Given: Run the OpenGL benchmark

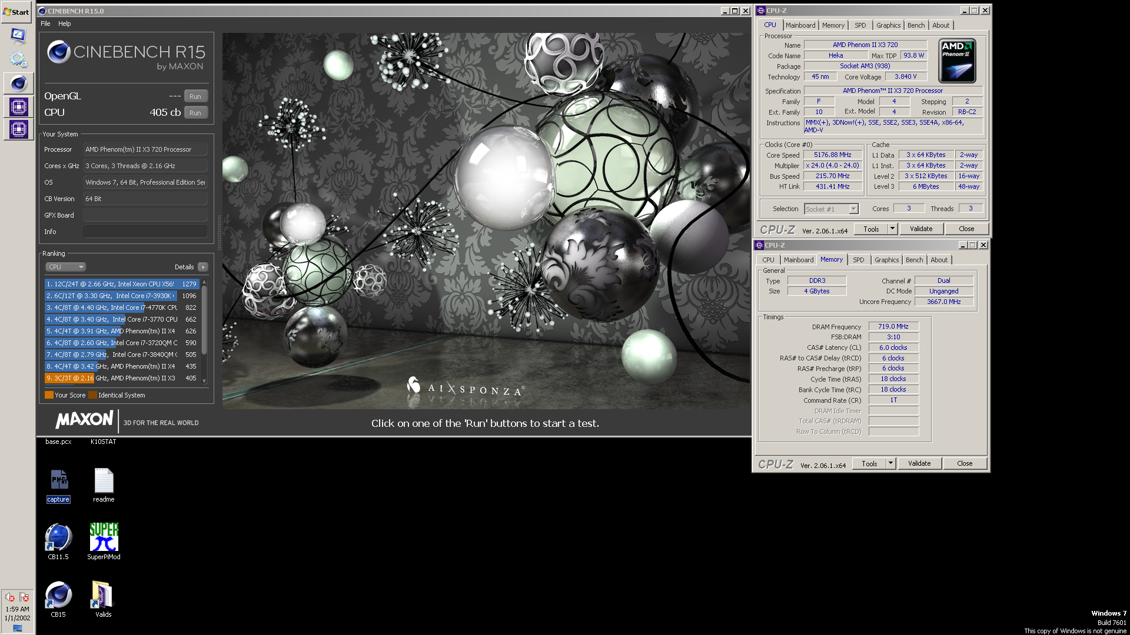Looking at the screenshot, I should click(195, 96).
